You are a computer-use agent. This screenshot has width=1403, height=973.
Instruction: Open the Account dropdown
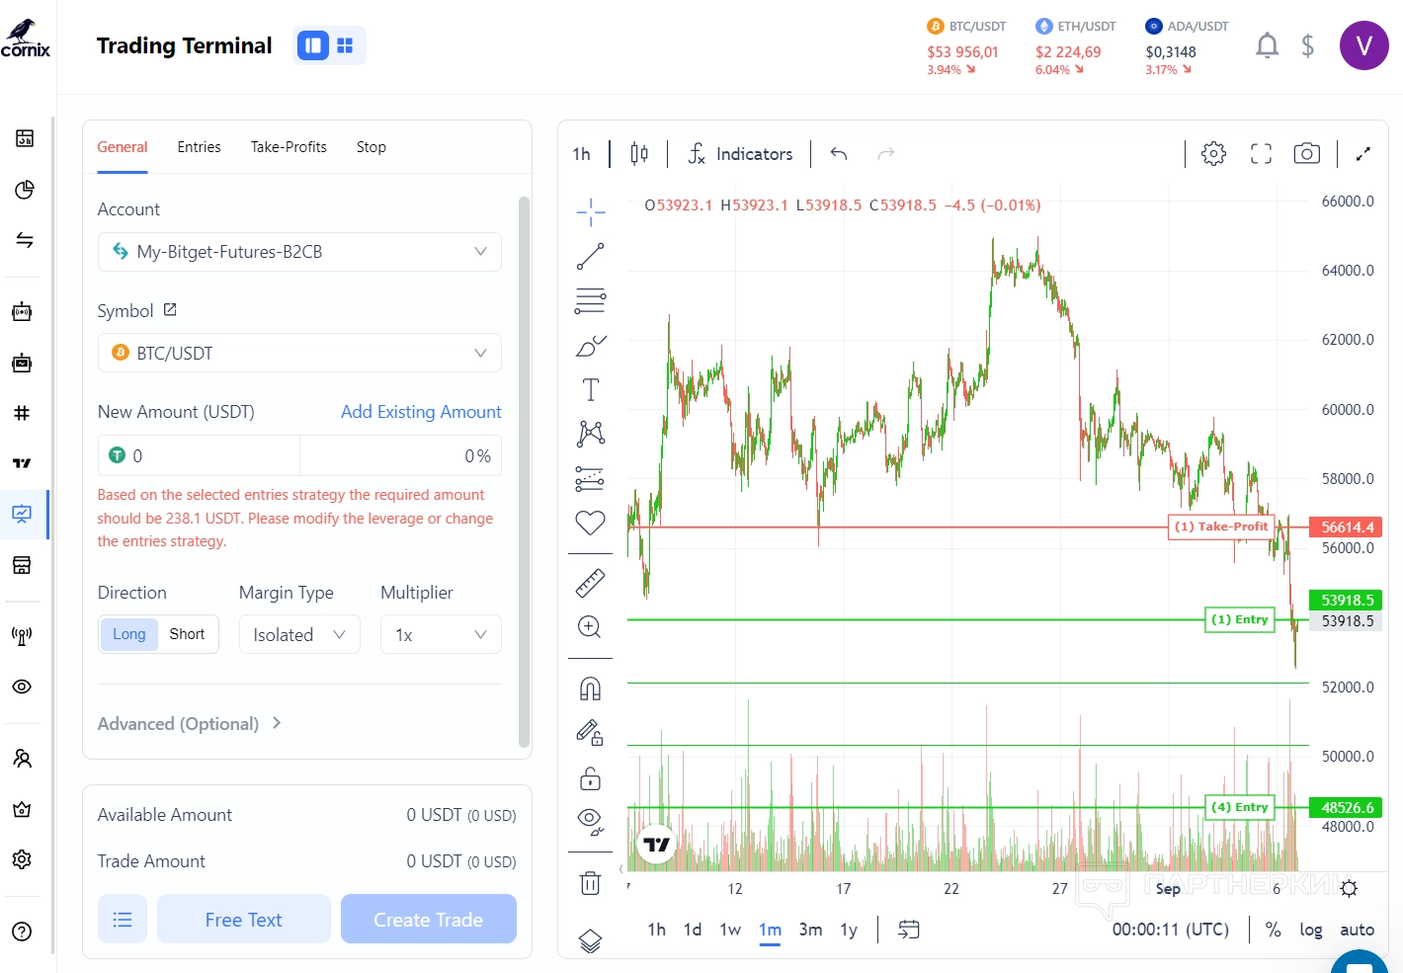299,252
